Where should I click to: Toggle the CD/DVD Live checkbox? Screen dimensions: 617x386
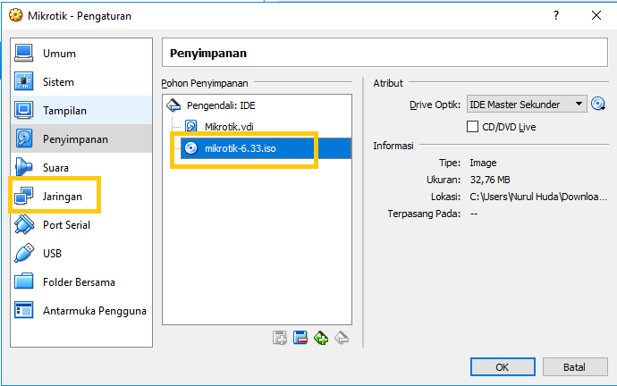point(472,127)
